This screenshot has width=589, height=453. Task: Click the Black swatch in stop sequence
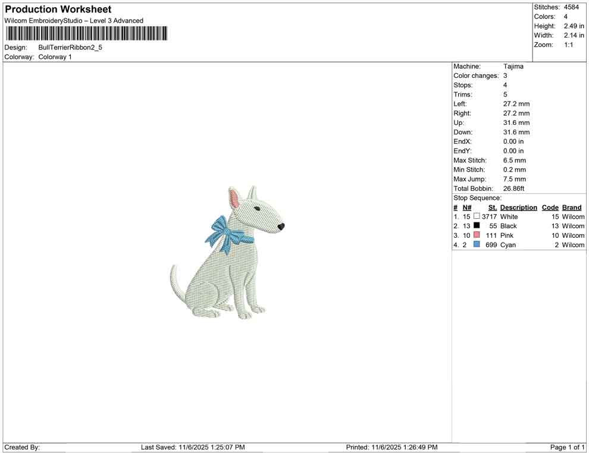[476, 226]
